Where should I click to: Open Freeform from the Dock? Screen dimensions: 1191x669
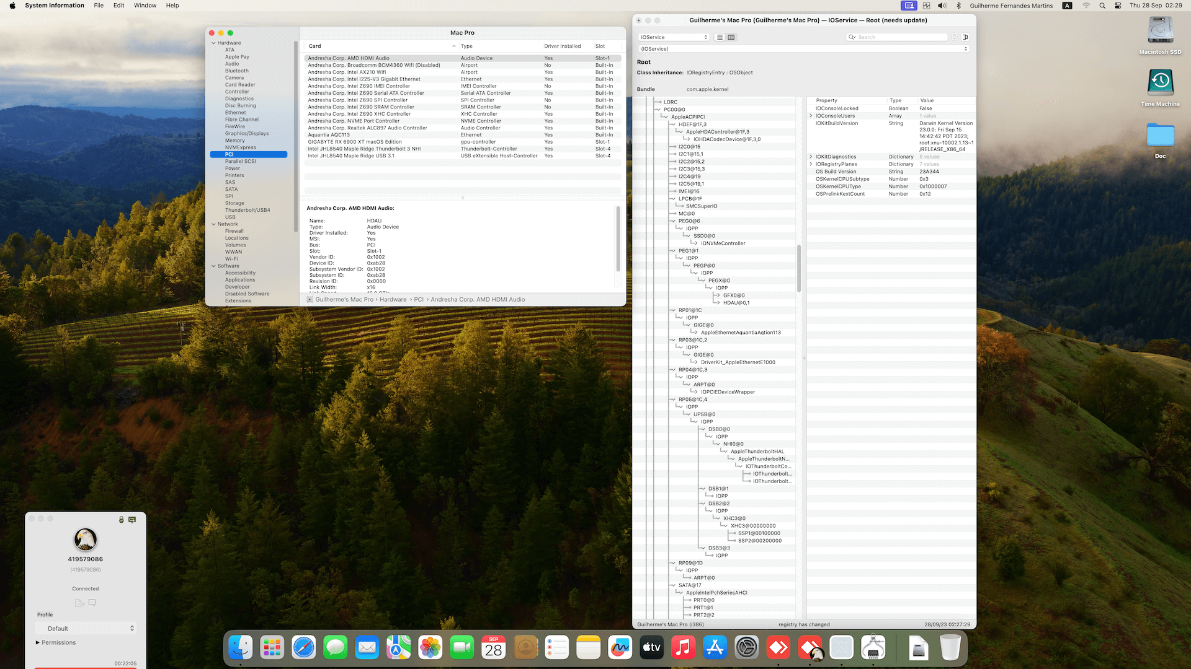point(620,648)
